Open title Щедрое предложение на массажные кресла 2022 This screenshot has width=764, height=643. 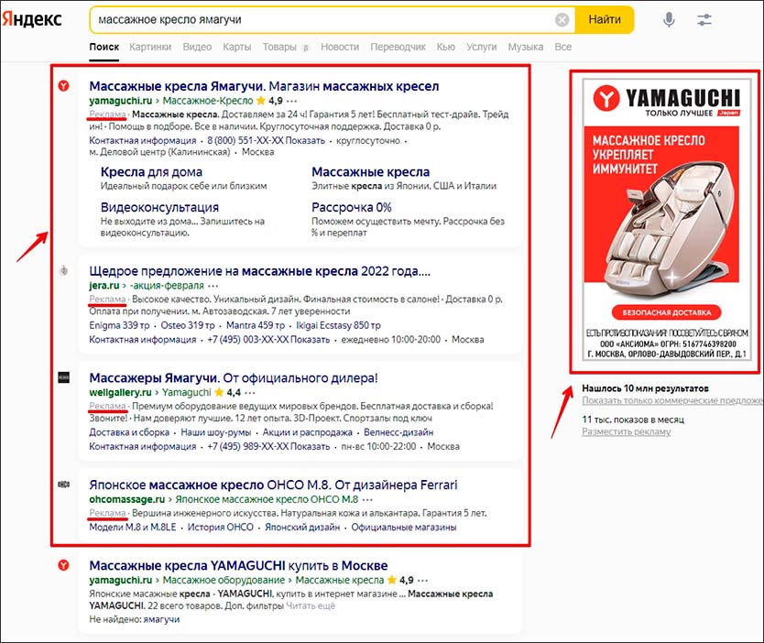coord(259,271)
